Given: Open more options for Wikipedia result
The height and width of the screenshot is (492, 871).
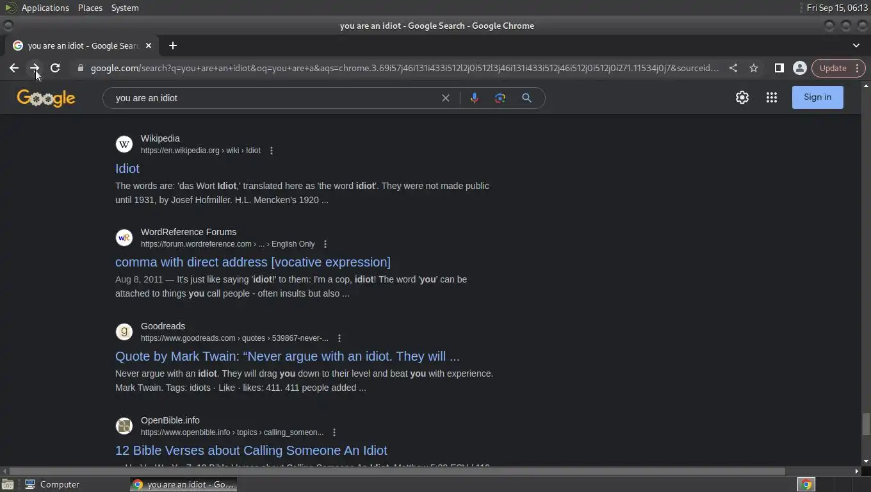Looking at the screenshot, I should [x=272, y=151].
